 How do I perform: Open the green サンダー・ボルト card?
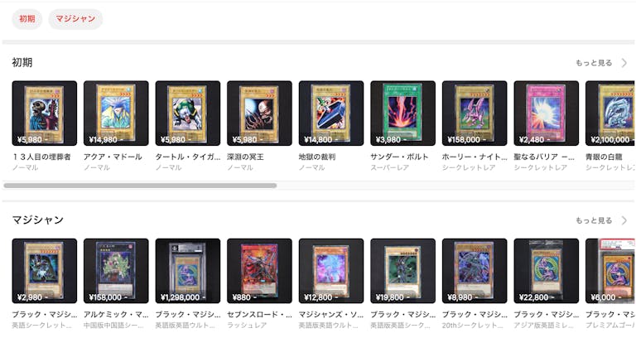(402, 113)
